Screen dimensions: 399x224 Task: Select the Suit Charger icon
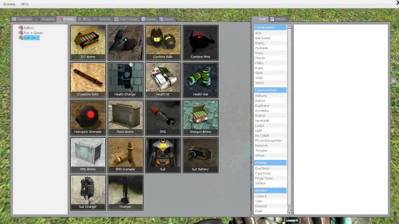(88, 193)
